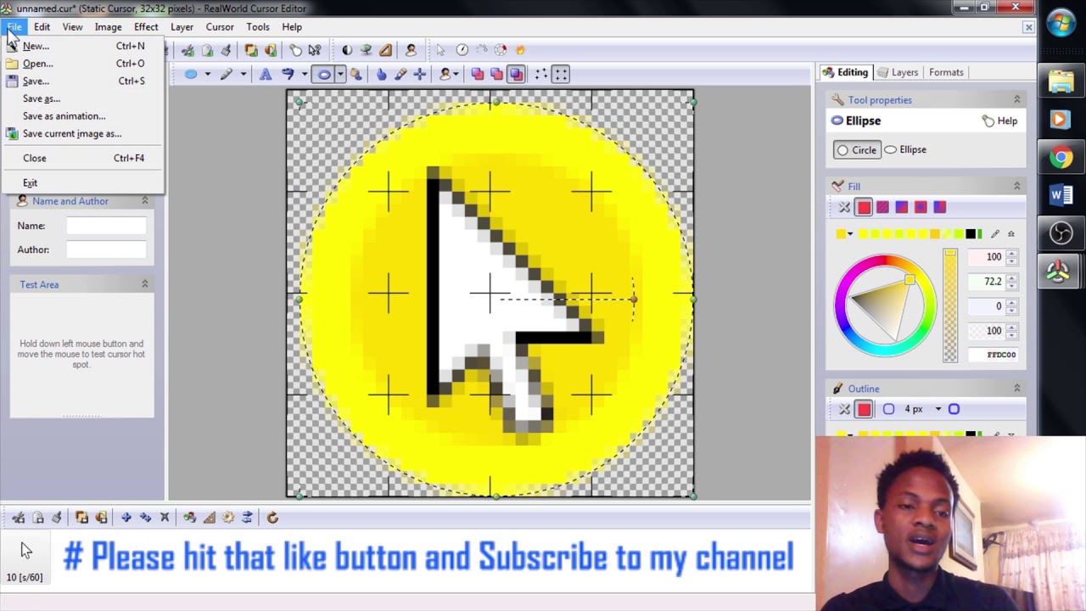This screenshot has width=1086, height=611.
Task: Select the blue four-way move tool
Action: [x=420, y=75]
